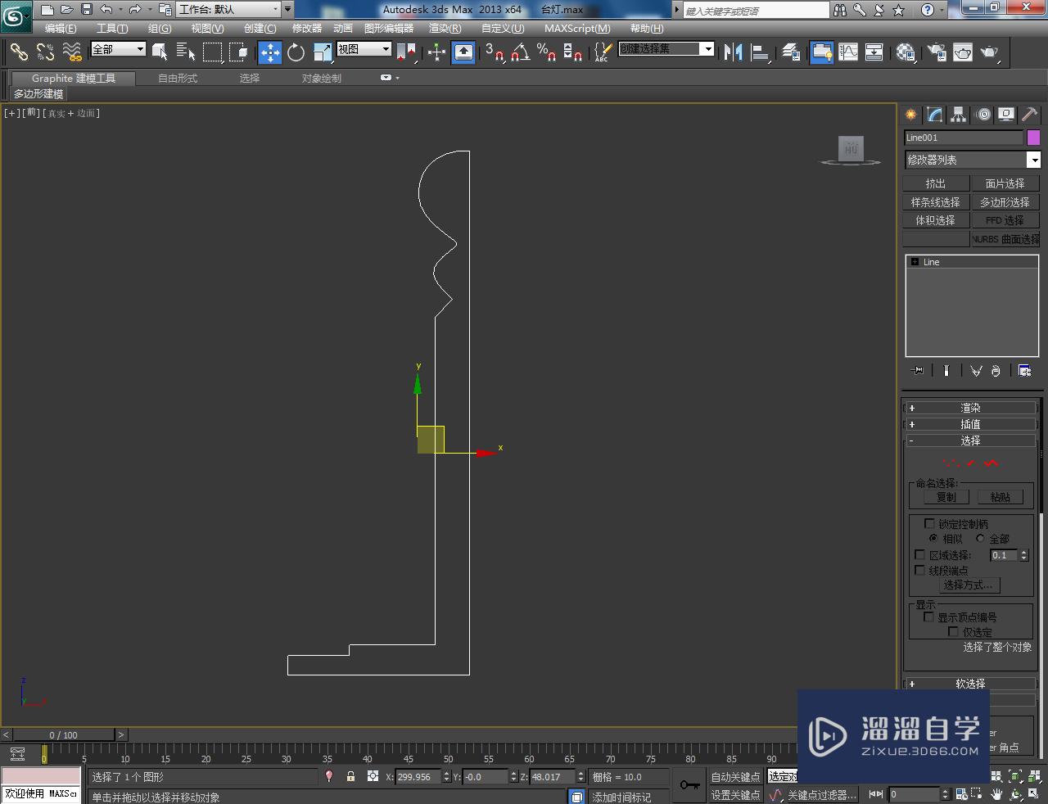This screenshot has width=1048, height=804.
Task: Switch to the Display panel icon
Action: 1006,115
